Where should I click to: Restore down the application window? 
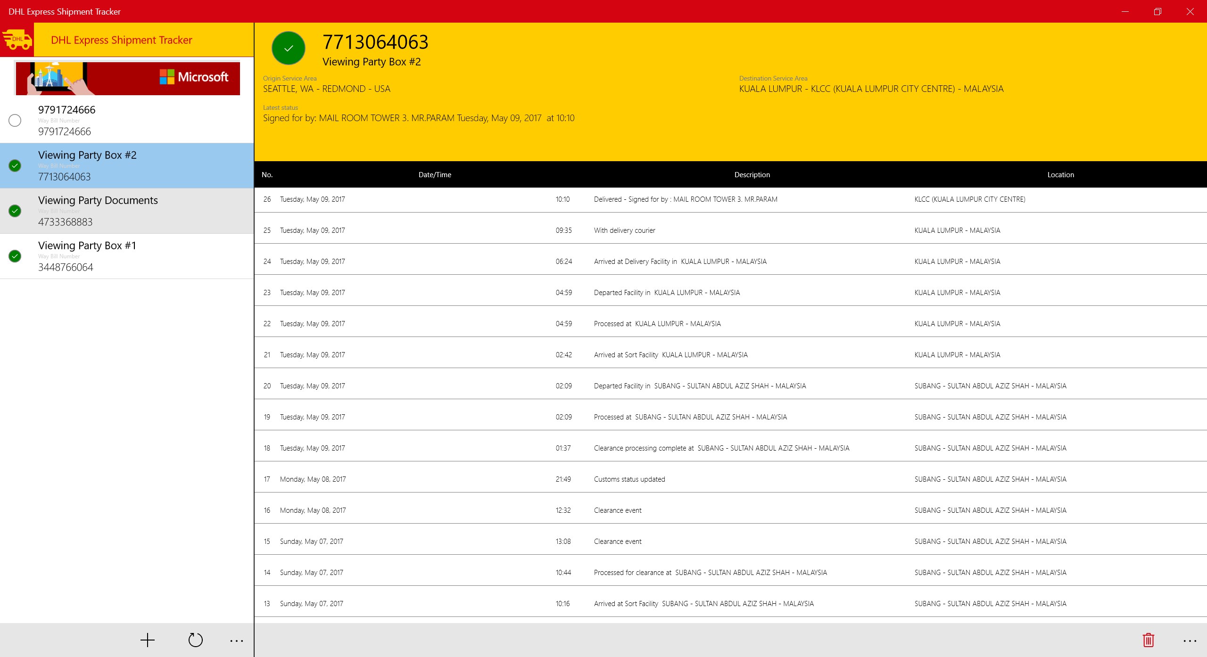pos(1157,11)
